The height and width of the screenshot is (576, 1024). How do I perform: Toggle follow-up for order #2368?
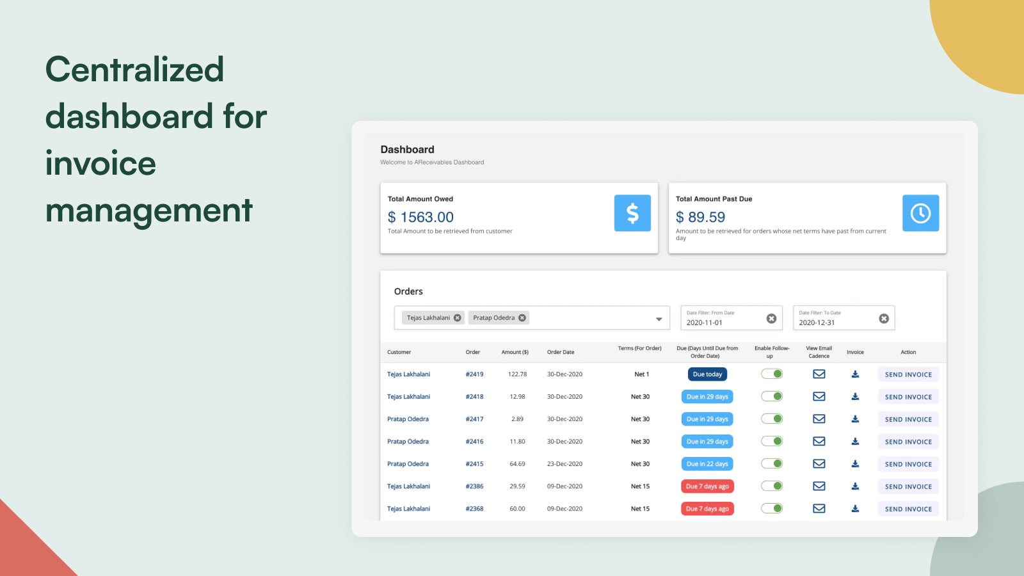click(772, 508)
